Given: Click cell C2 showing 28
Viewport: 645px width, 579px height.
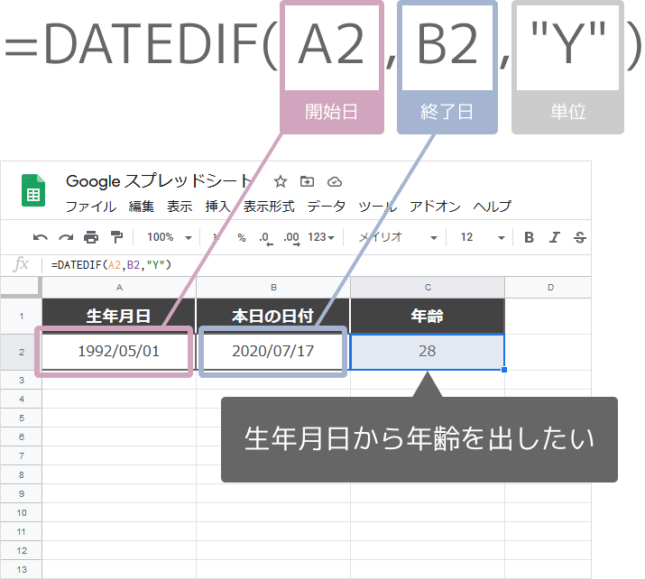Looking at the screenshot, I should pyautogui.click(x=428, y=352).
